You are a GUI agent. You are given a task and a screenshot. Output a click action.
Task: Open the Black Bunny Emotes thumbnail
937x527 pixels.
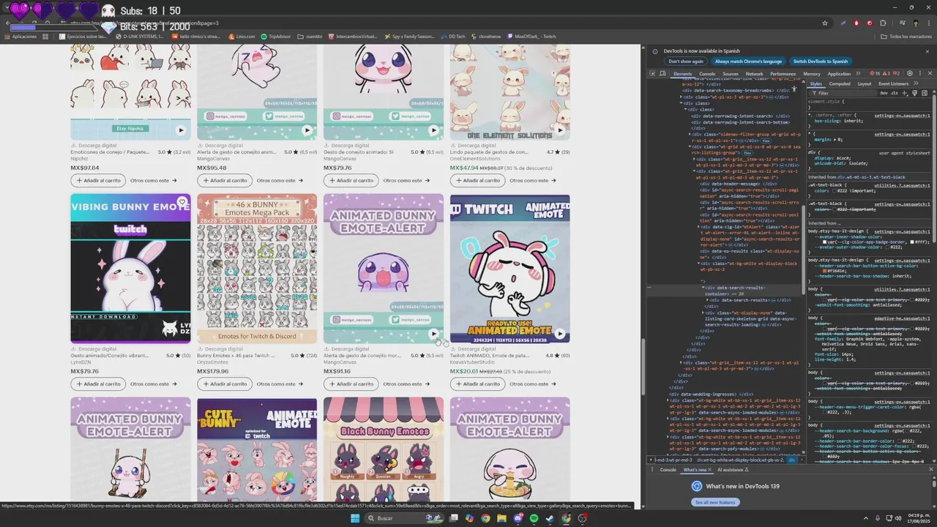(x=384, y=448)
